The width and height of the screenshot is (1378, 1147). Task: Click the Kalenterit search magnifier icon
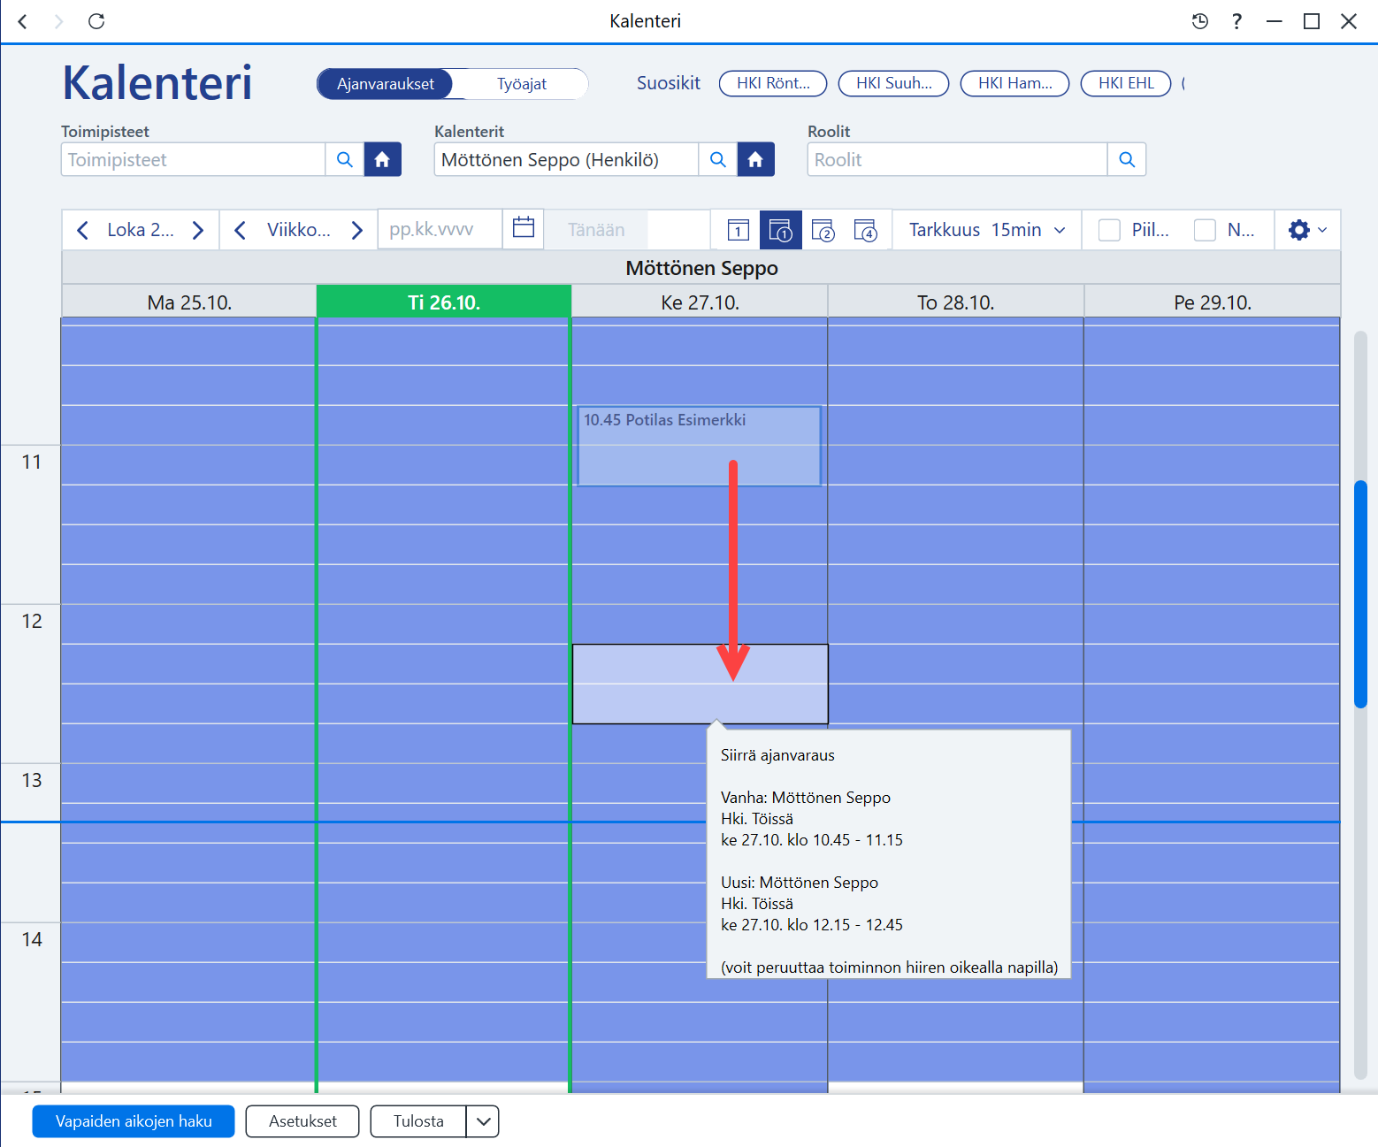[x=718, y=160]
